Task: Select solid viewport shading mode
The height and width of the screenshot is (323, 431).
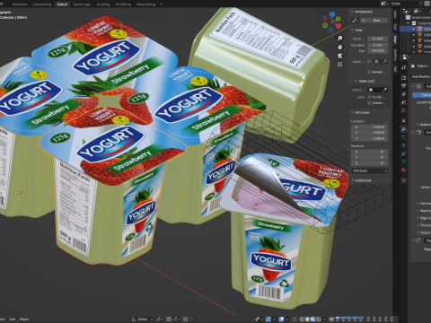Action: (x=307, y=319)
